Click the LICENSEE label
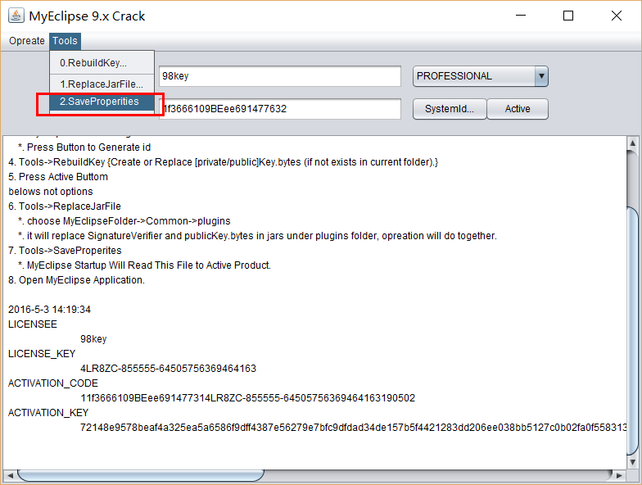Screen dimensions: 642x485 (33, 324)
